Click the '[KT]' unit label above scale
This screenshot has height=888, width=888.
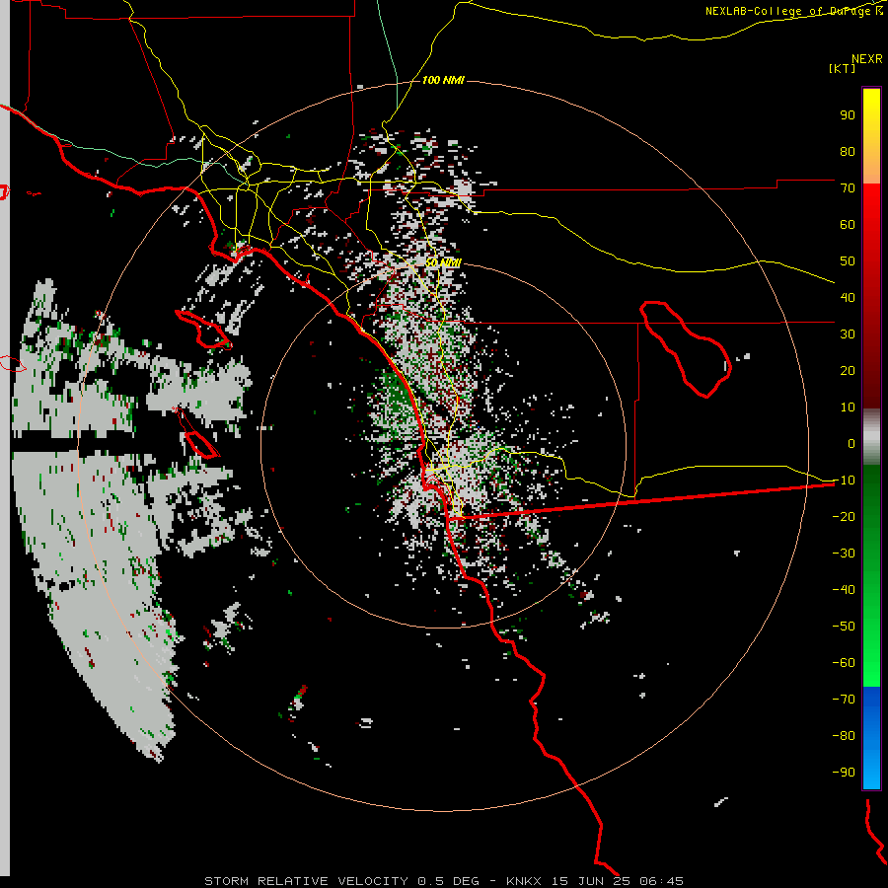pyautogui.click(x=843, y=68)
